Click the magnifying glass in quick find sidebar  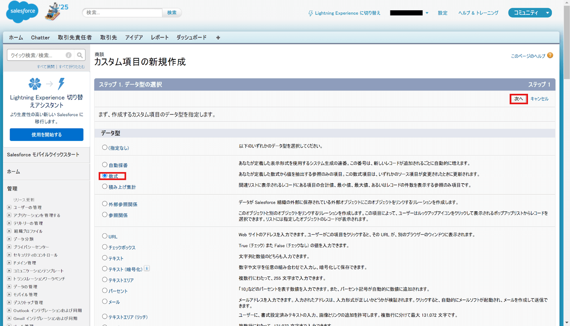point(80,55)
